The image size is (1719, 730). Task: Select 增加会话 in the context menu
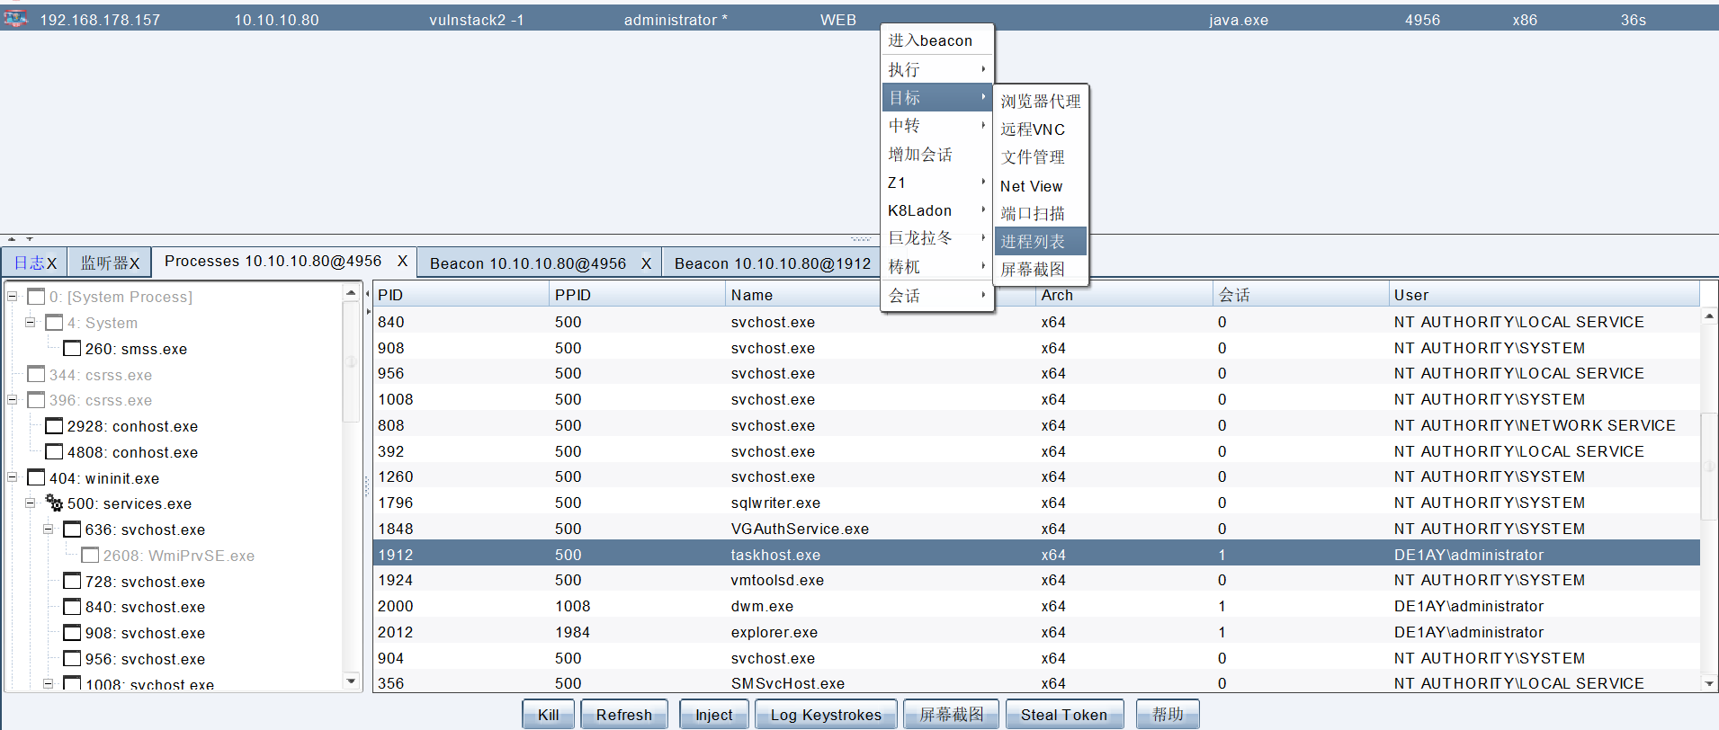coord(937,155)
